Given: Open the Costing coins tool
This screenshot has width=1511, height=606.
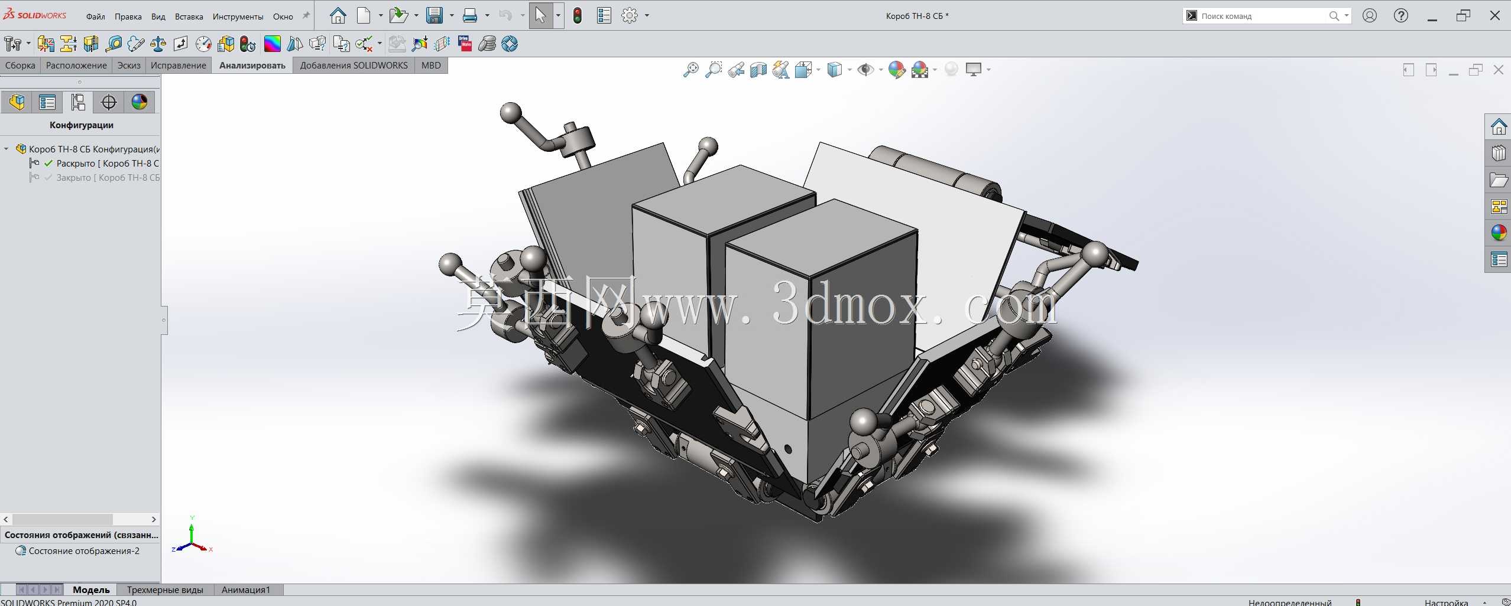Looking at the screenshot, I should click(x=487, y=44).
